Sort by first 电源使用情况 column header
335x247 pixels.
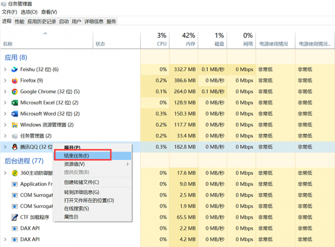275,40
